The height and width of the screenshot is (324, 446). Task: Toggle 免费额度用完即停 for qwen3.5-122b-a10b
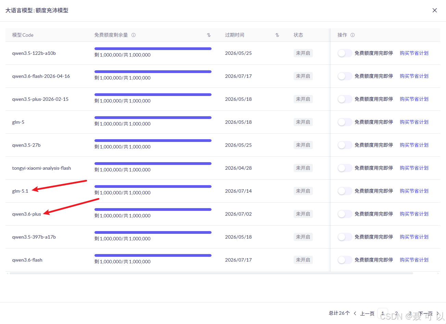(x=345, y=53)
